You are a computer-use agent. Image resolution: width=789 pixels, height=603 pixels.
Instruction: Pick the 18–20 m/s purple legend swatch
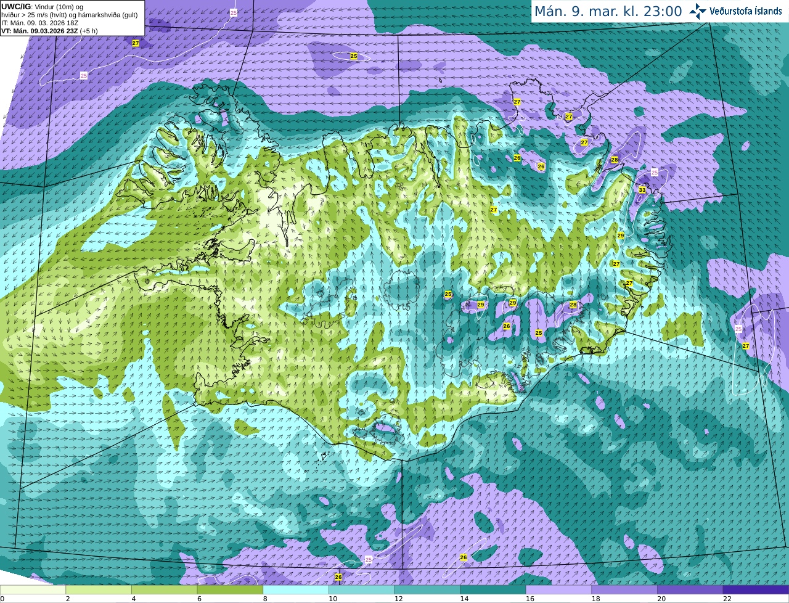coord(624,589)
